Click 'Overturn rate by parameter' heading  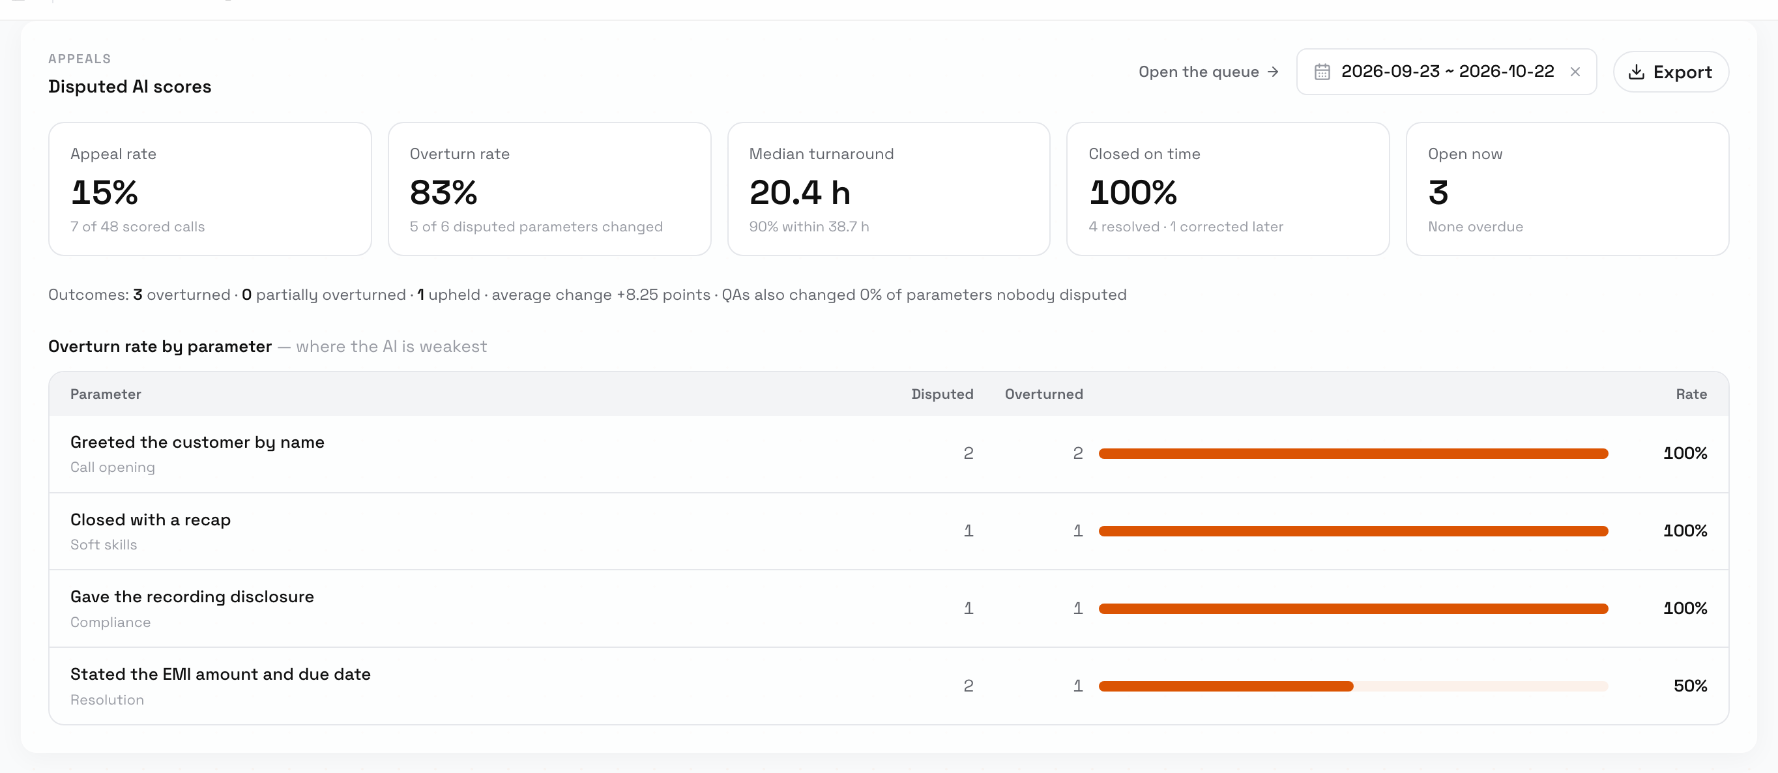160,347
